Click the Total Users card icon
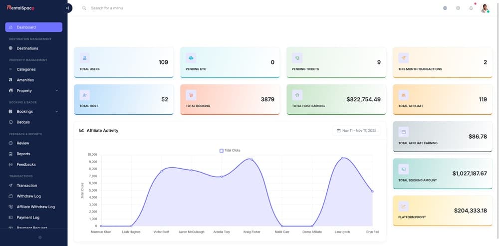 click(x=84, y=58)
